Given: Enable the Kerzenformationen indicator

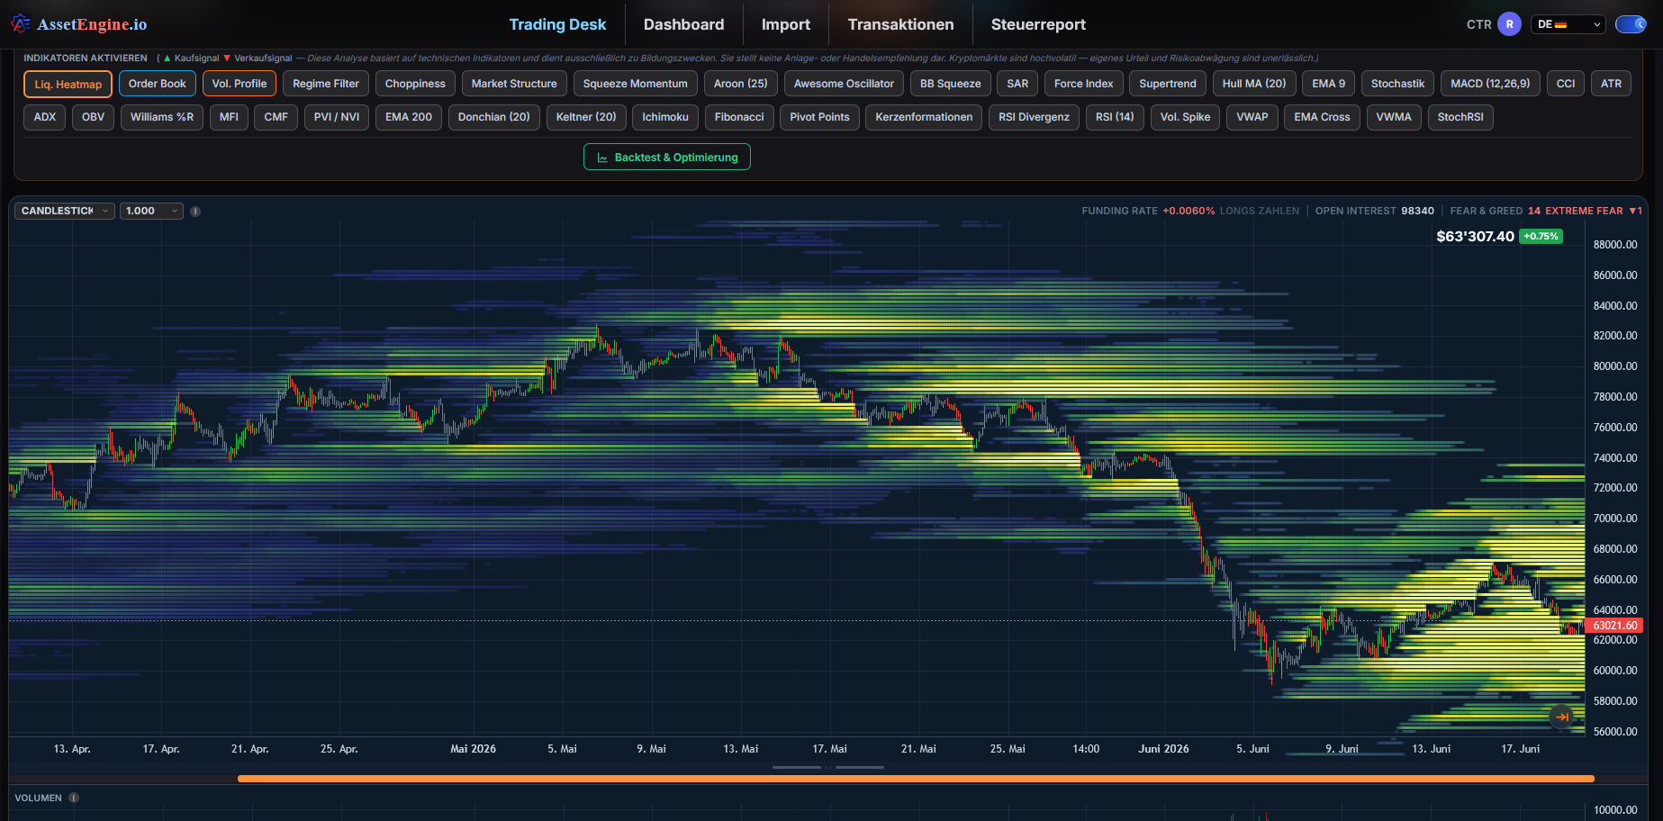Looking at the screenshot, I should tap(924, 117).
